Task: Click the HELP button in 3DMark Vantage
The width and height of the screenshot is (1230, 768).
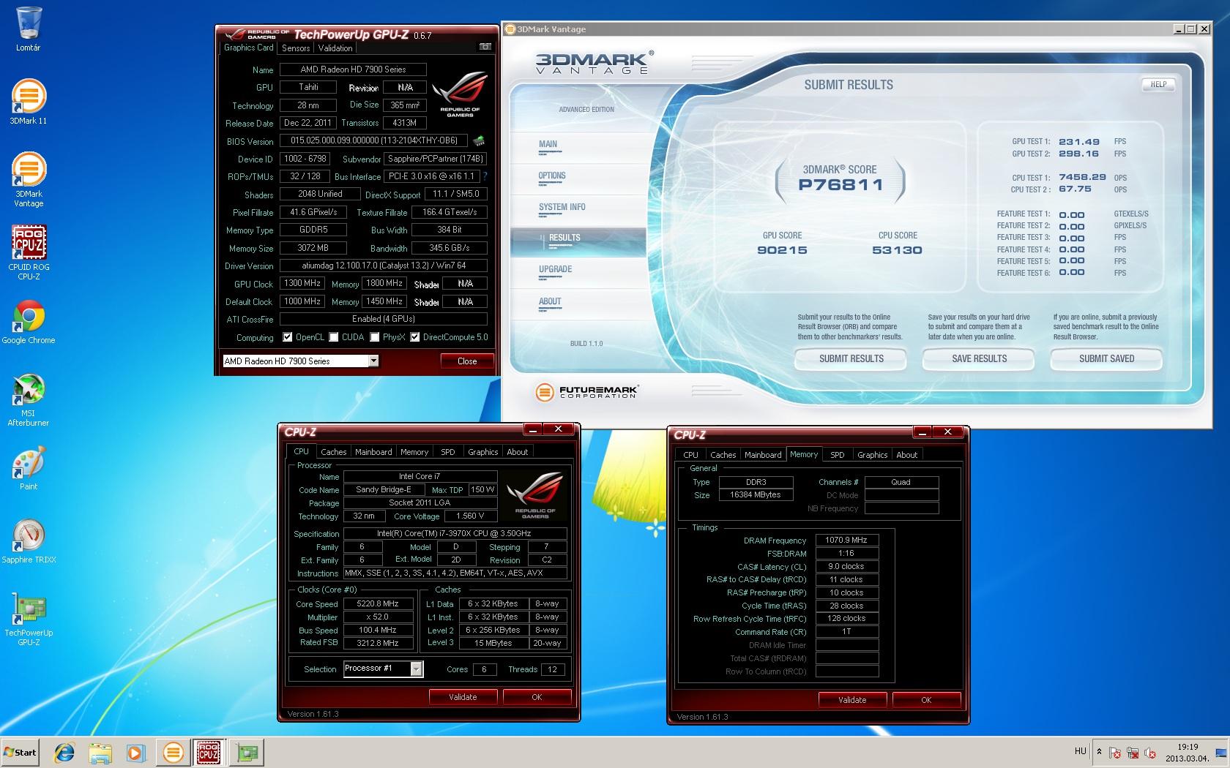Action: tap(1158, 84)
